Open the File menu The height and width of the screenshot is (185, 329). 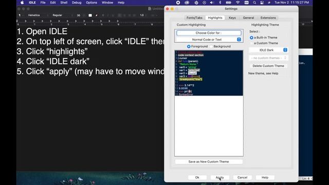[43, 3]
